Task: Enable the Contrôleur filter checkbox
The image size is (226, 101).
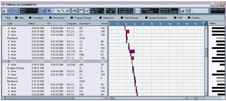Action: [x=30, y=18]
